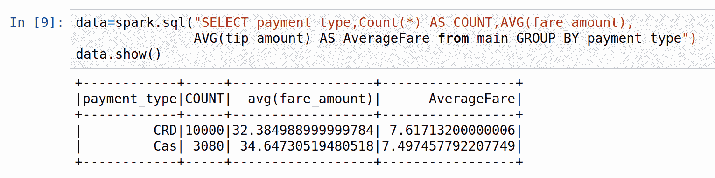Place cursor on the data.show() line
This screenshot has height=178, width=715.
[x=118, y=54]
